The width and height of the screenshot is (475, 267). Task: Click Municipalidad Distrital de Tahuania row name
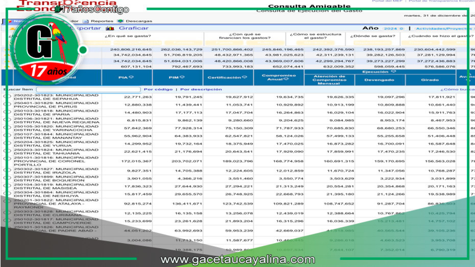click(56, 151)
